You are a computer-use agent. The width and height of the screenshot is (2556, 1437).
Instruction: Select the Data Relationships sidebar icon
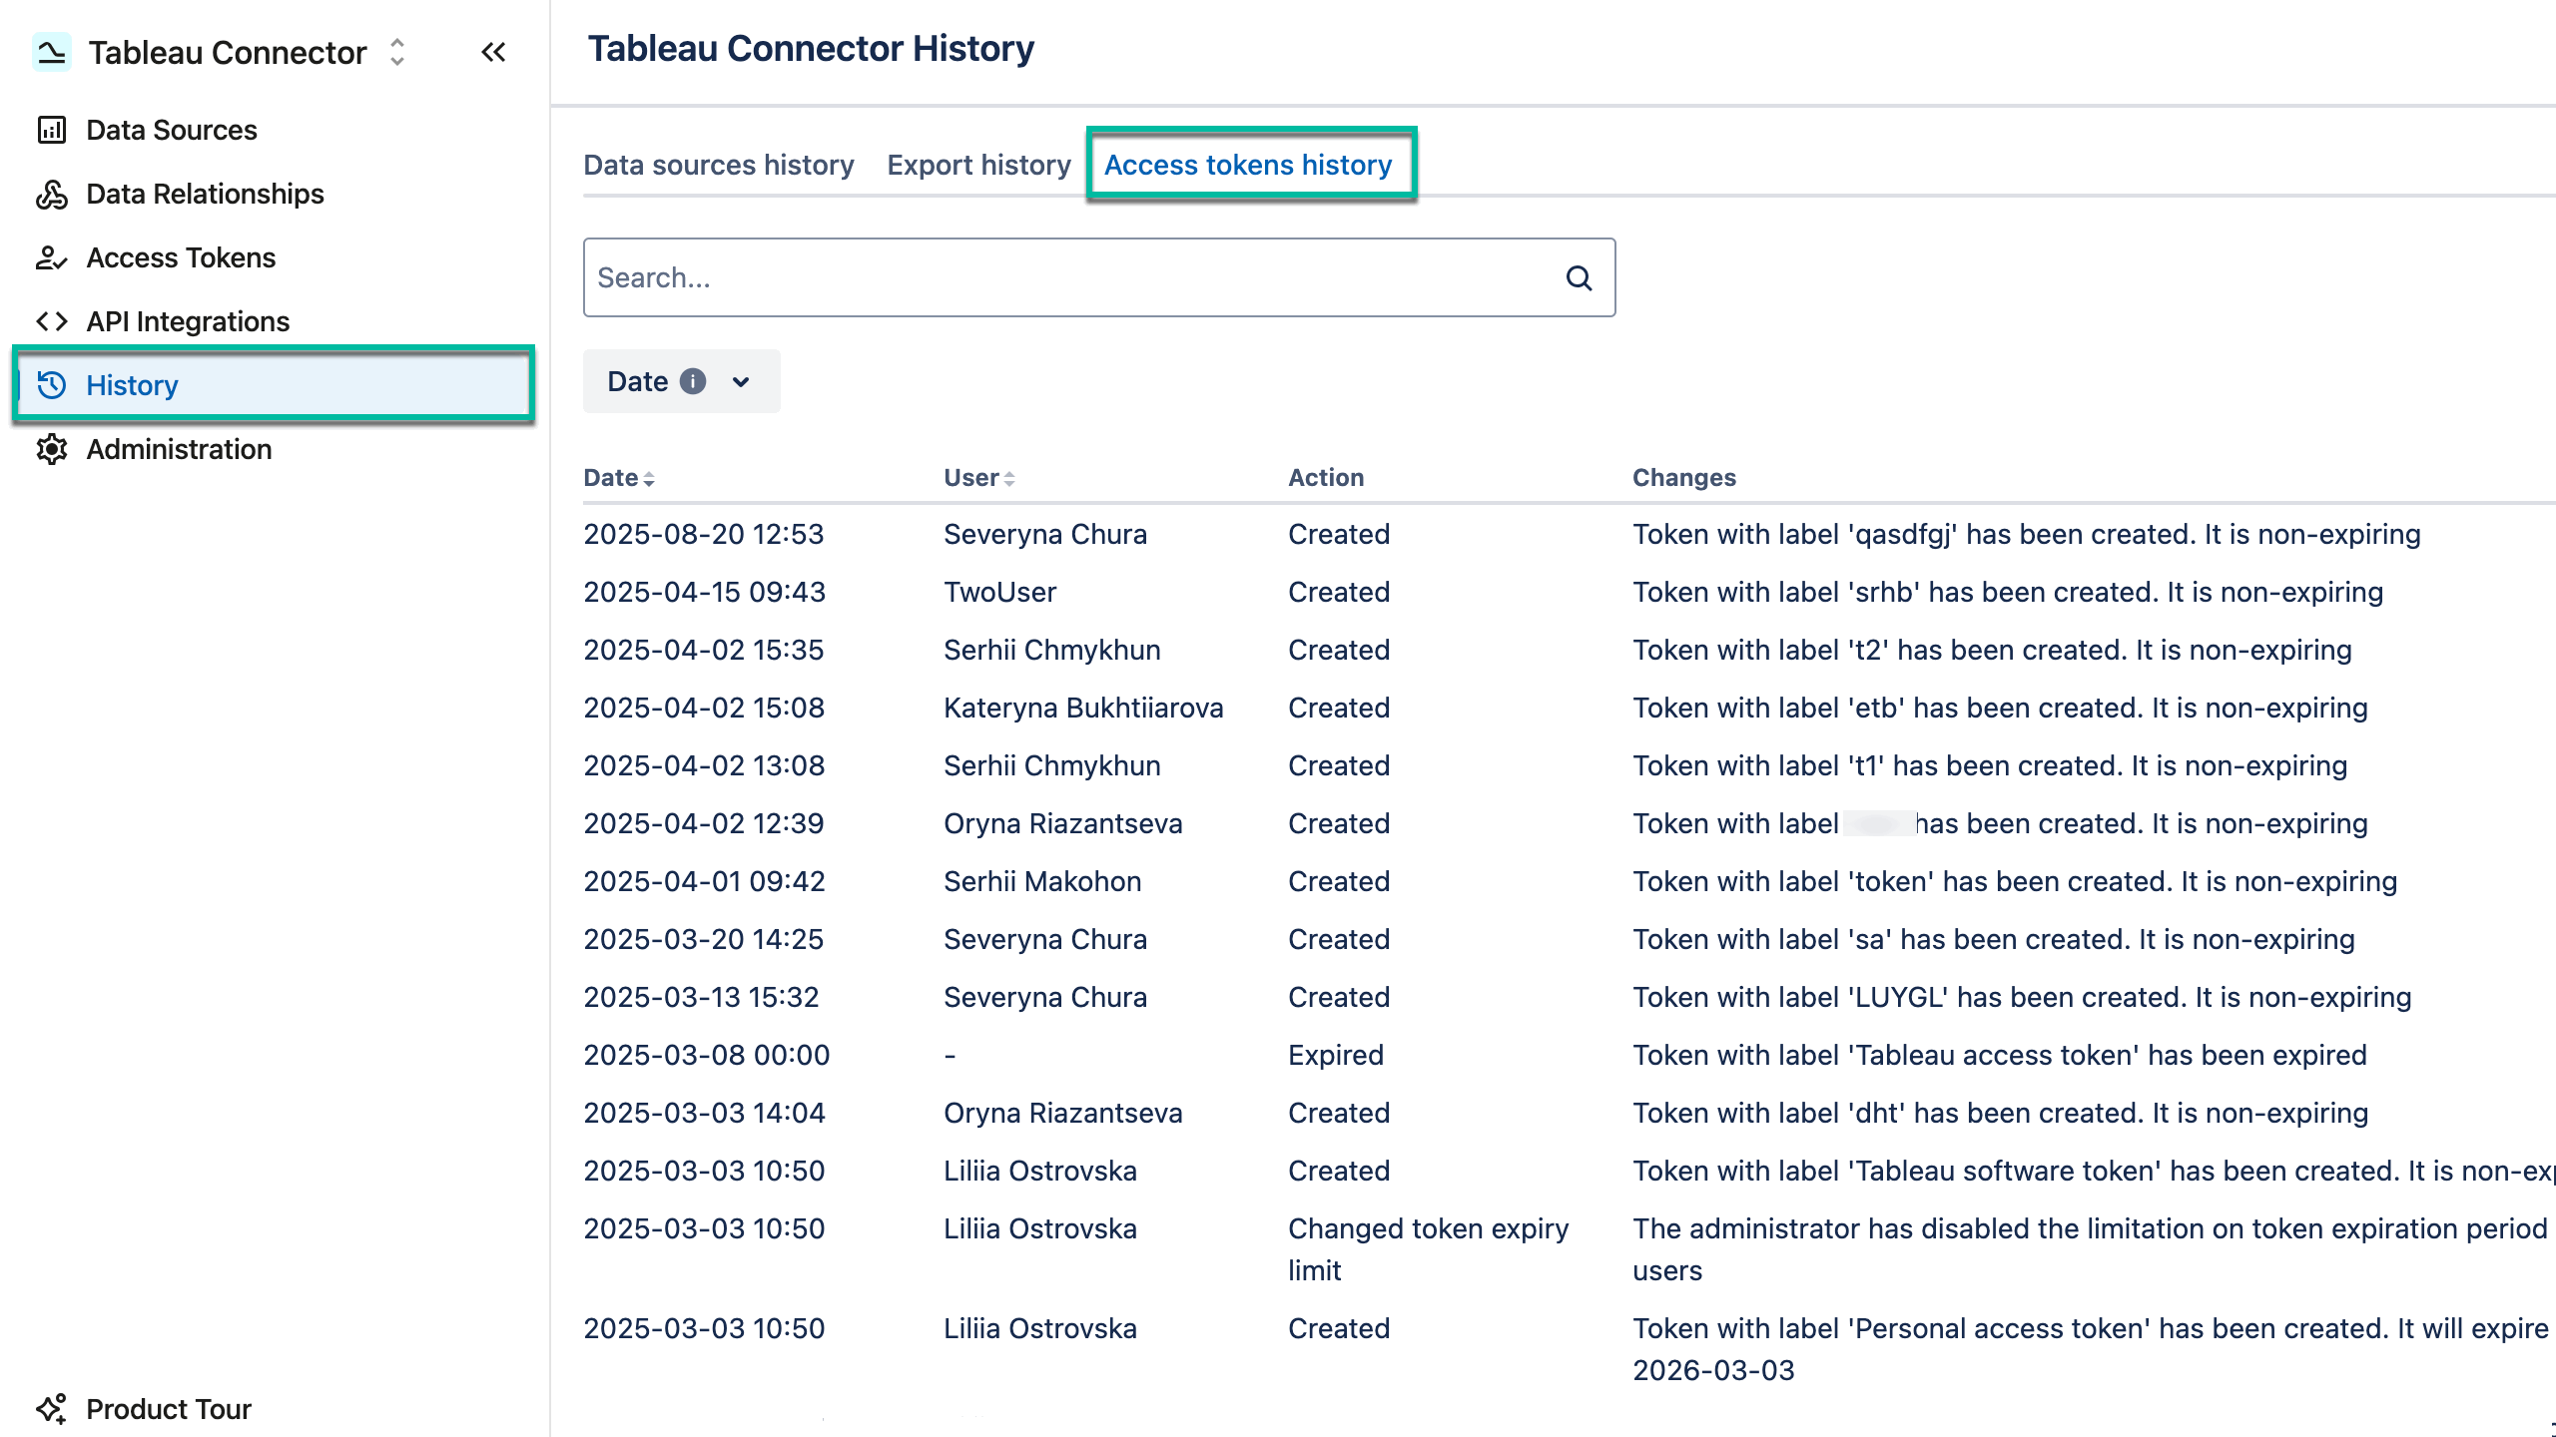click(x=53, y=194)
